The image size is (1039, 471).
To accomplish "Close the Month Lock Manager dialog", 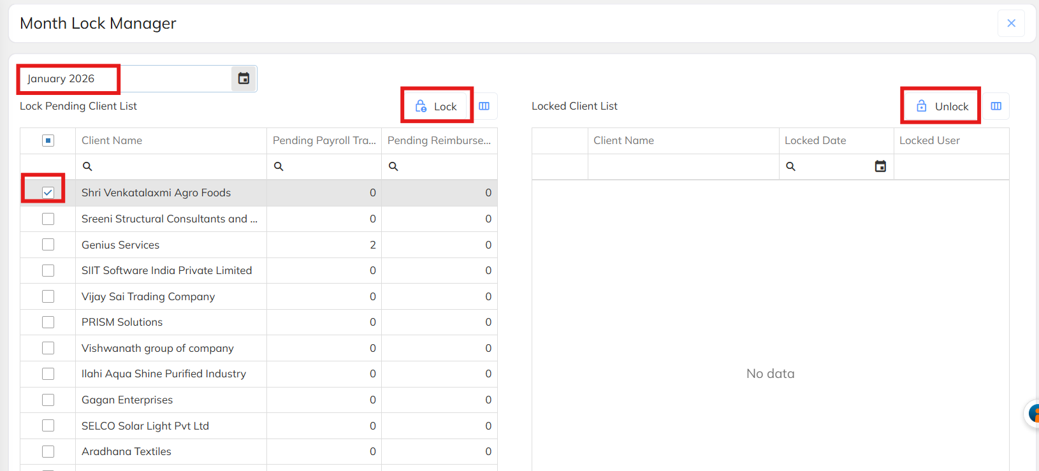I will click(1011, 24).
